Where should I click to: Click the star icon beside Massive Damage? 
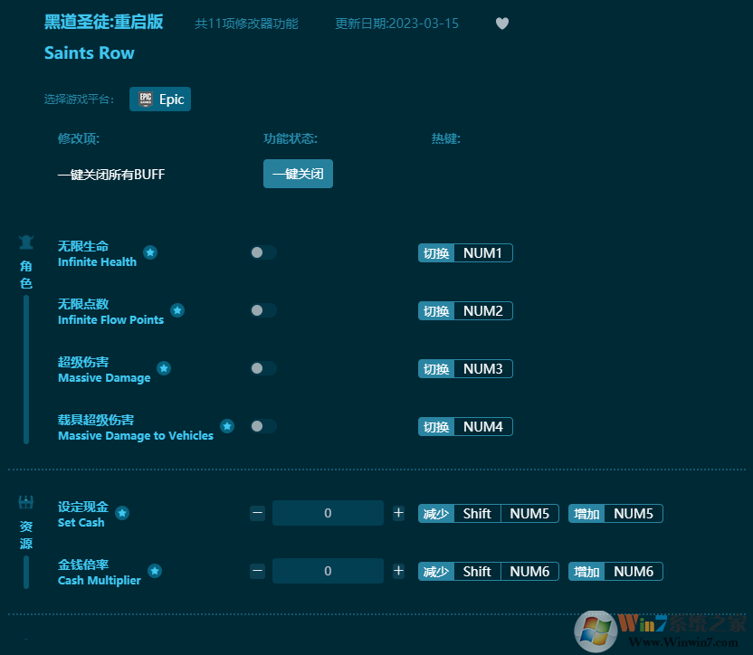164,368
